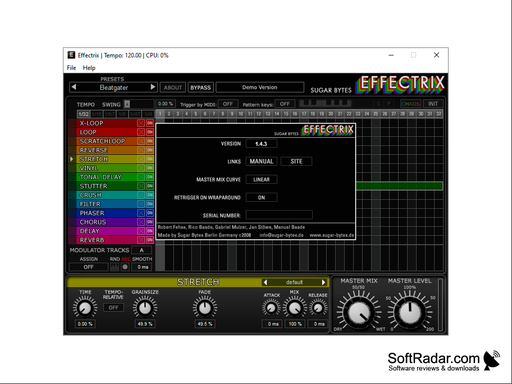Click the BYPASS button
512x384 pixels.
200,87
